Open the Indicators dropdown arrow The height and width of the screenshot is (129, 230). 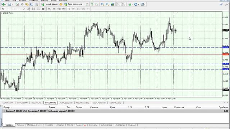(x=132, y=4)
